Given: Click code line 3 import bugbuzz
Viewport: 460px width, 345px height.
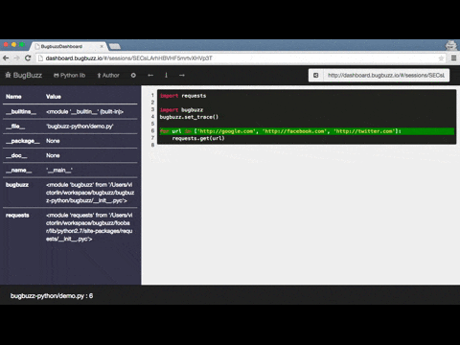Looking at the screenshot, I should click(x=181, y=110).
